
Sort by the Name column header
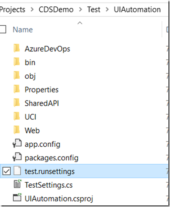point(23,30)
